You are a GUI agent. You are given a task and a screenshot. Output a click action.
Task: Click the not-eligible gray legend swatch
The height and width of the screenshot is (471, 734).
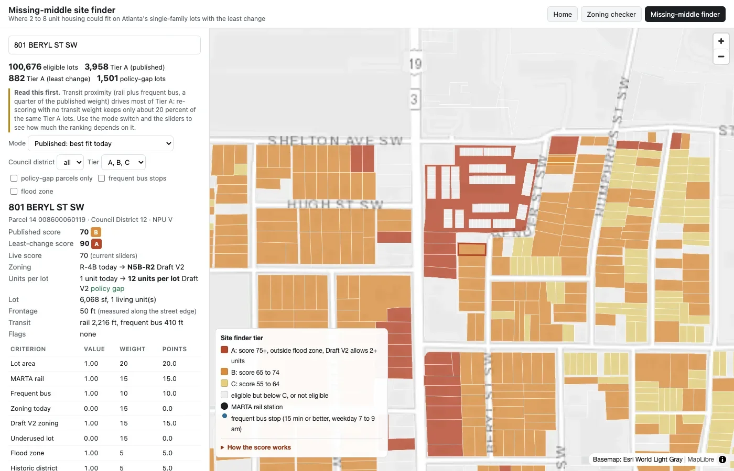click(224, 395)
